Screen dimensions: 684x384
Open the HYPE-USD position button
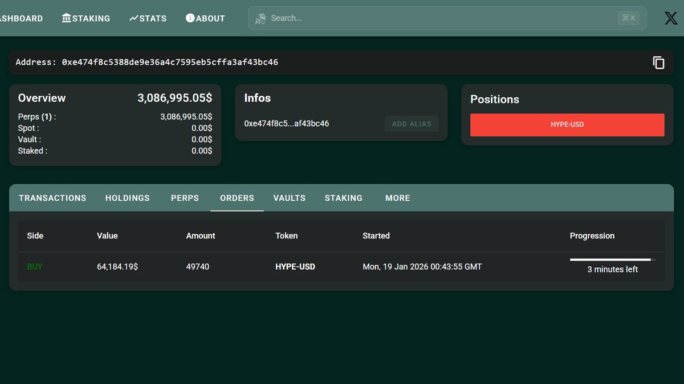point(567,125)
